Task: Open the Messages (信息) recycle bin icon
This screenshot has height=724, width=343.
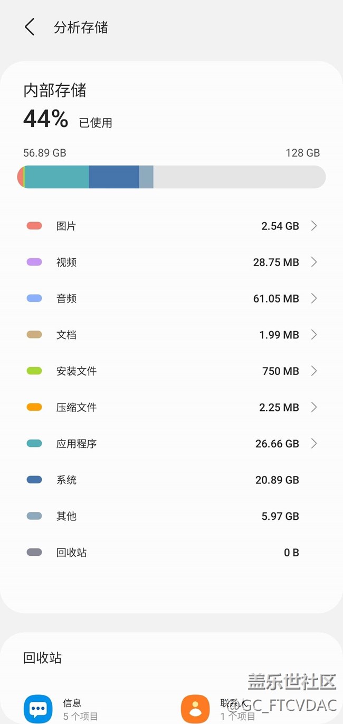Action: click(38, 709)
